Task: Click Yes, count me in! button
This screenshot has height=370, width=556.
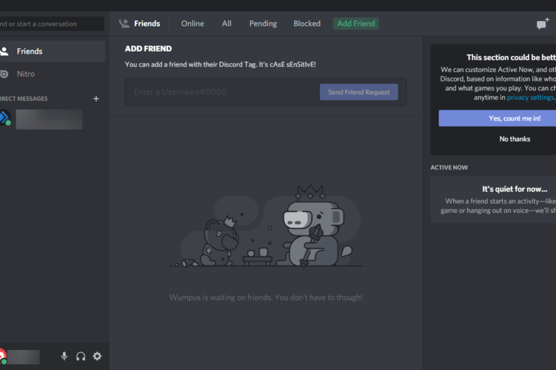Action: pos(497,119)
